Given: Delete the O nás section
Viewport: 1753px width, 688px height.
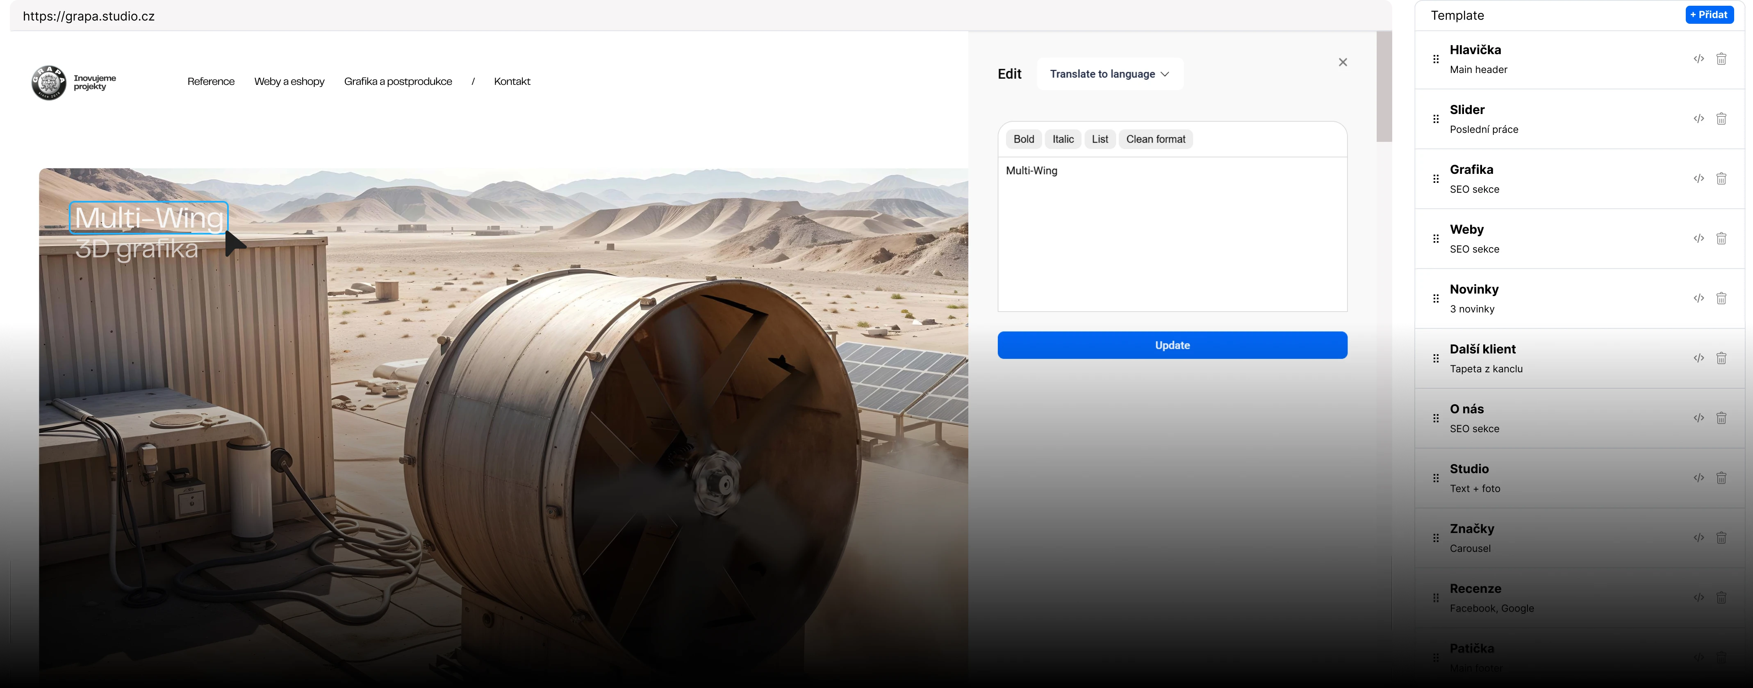Looking at the screenshot, I should (1721, 419).
